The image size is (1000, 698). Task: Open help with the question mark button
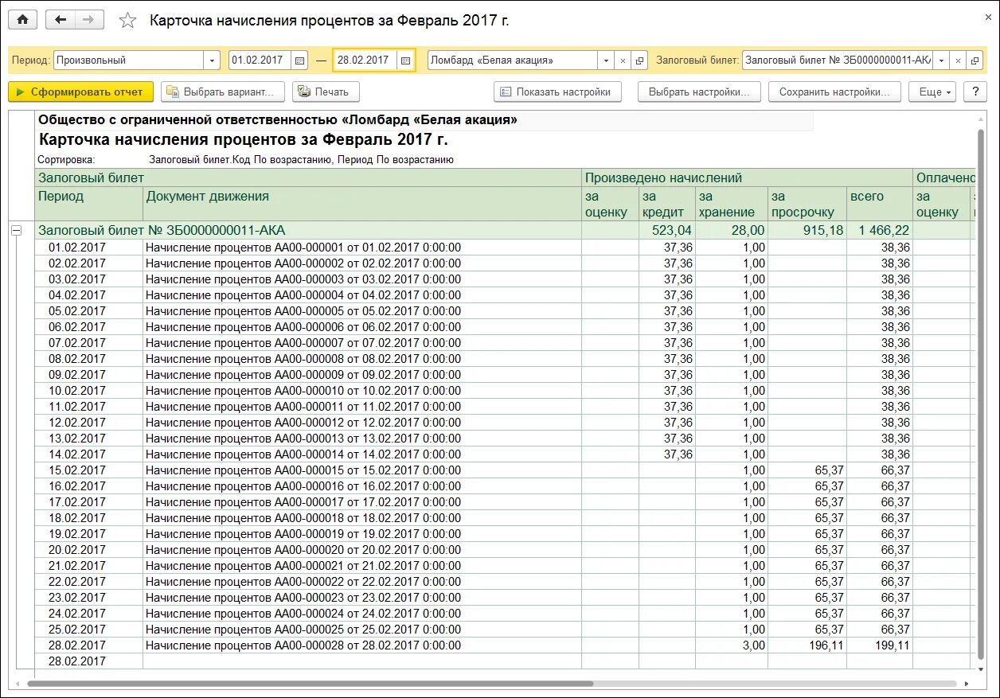point(975,92)
